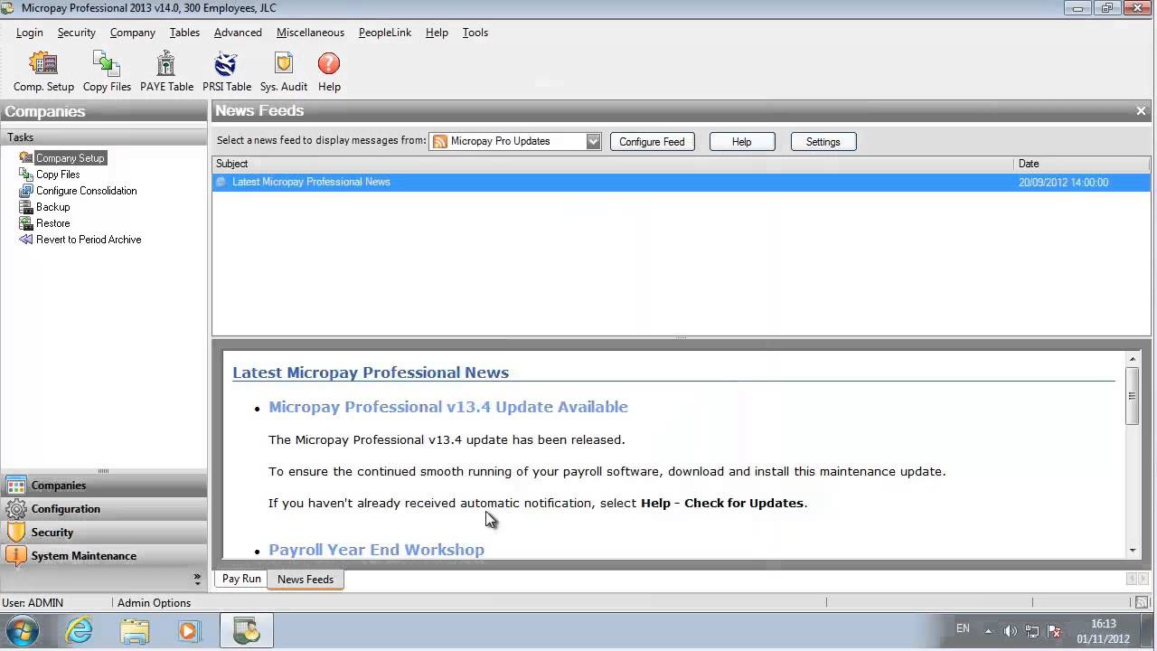
Task: Open the PeopleLink menu
Action: tap(384, 33)
